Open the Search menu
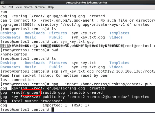The image size is (155, 113). [28, 7]
